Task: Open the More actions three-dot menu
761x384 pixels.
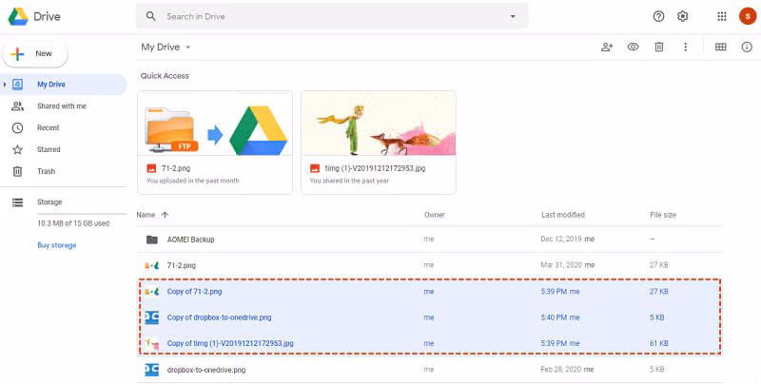Action: click(685, 47)
